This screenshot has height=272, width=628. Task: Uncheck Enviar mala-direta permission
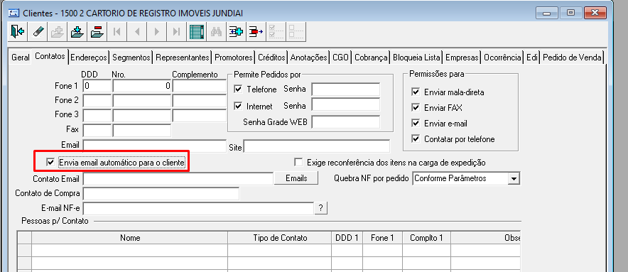click(x=416, y=92)
